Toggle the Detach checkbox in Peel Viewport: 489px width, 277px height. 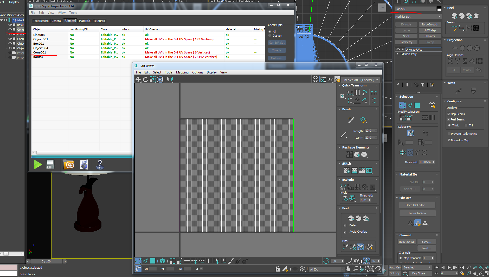(345, 226)
